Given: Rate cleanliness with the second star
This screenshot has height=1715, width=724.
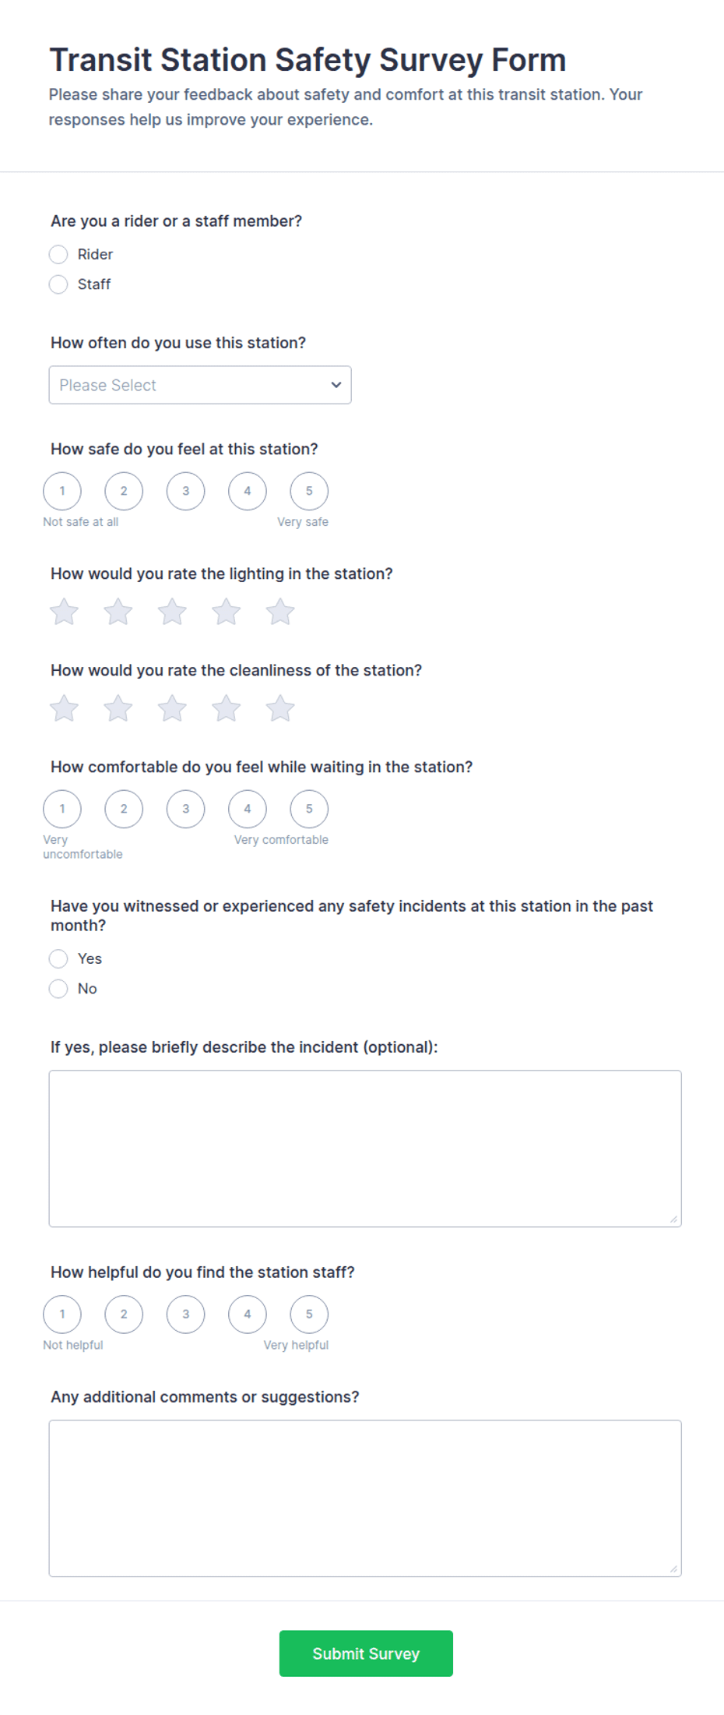Looking at the screenshot, I should [x=118, y=708].
